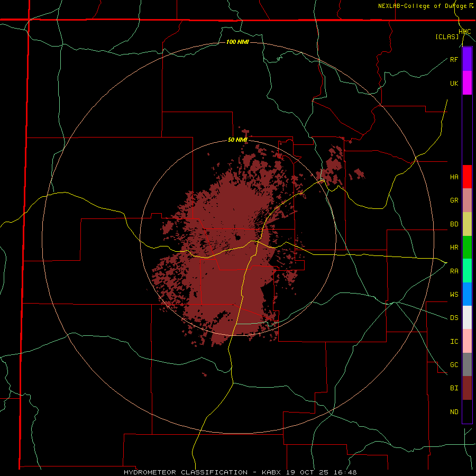Click the UK legend label
The width and height of the screenshot is (476, 476).
(x=454, y=83)
